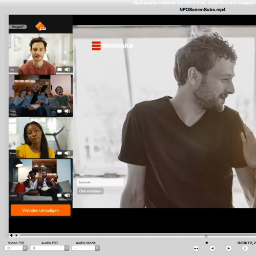Screen dimensions: 256x256
Task: Click the name tag on yellow-shirt woman's tile
Action: coord(13,153)
